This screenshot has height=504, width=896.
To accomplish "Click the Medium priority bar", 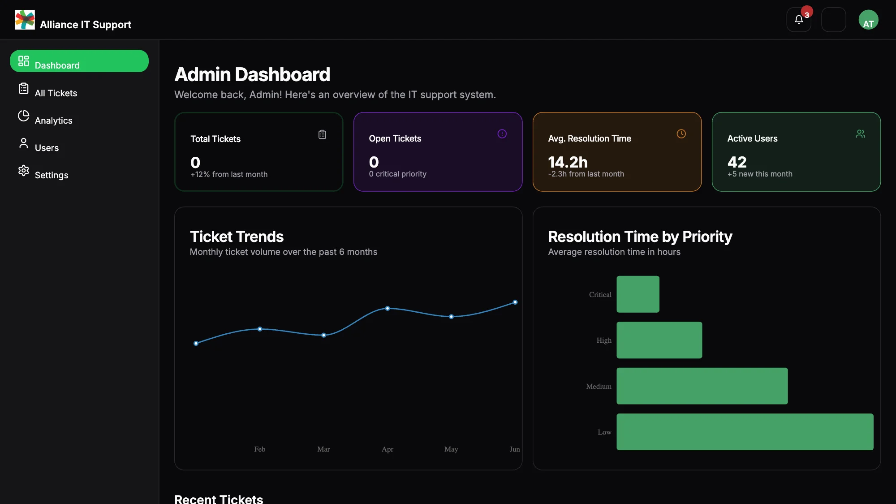I will click(702, 386).
